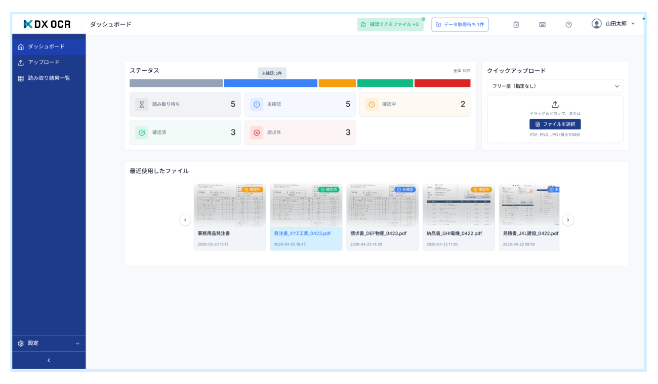Screen dimensions: 658x384
Task: Click the orange status bar segment
Action: (337, 83)
